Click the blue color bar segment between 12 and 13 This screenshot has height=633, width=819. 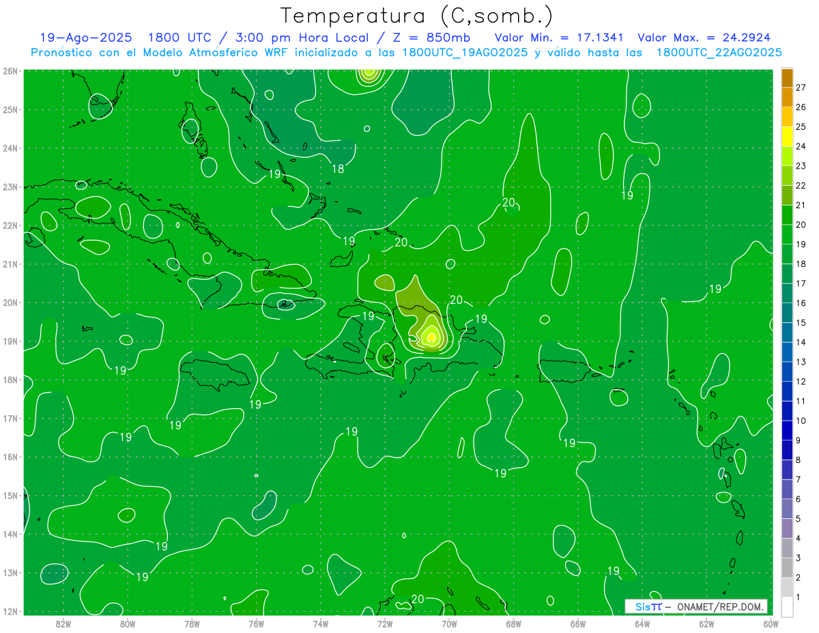click(787, 371)
